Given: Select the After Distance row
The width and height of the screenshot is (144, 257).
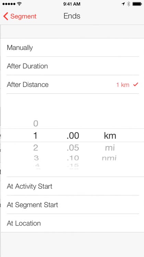Looking at the screenshot, I should point(73,85).
